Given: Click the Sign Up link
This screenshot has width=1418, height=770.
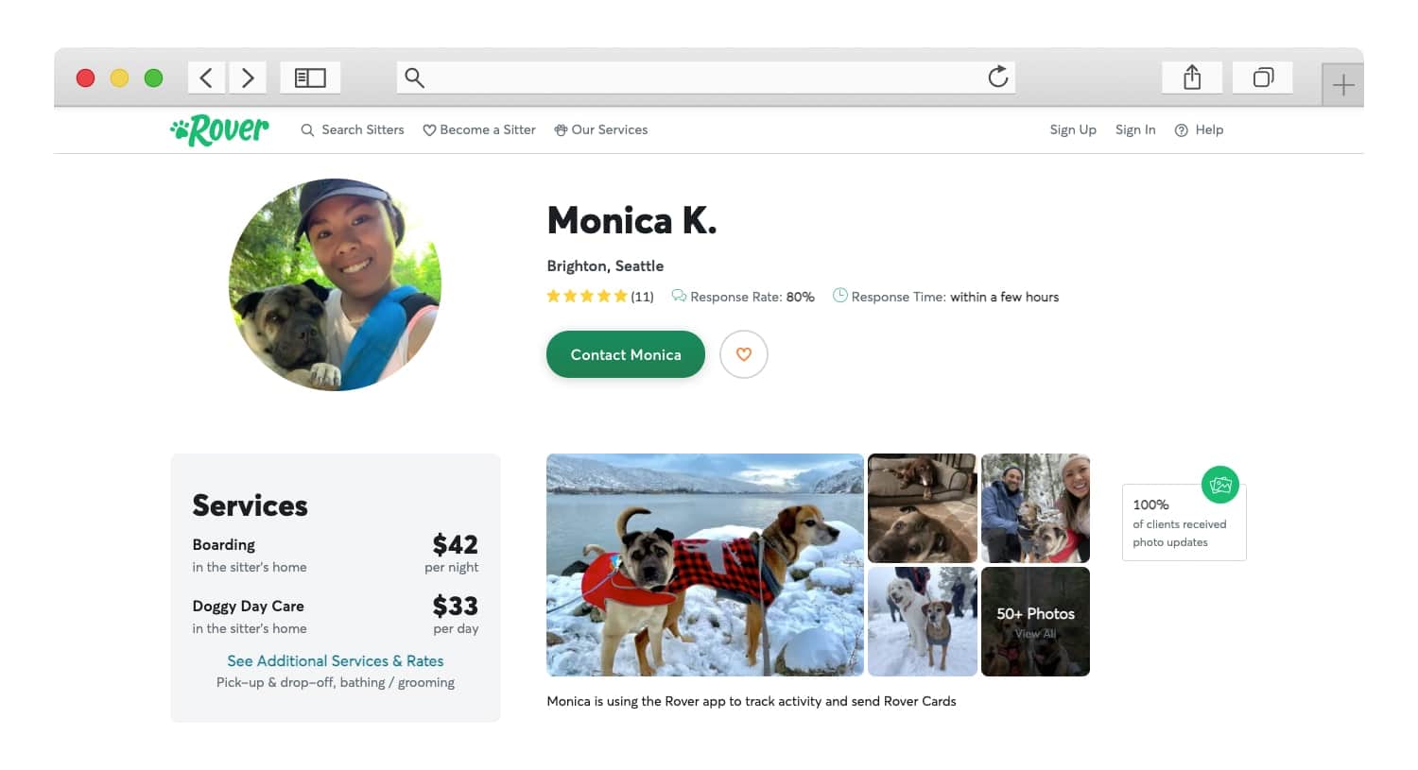Looking at the screenshot, I should click(1072, 130).
